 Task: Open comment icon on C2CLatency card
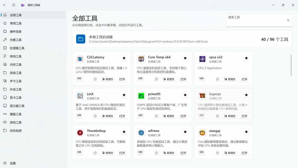point(95,79)
